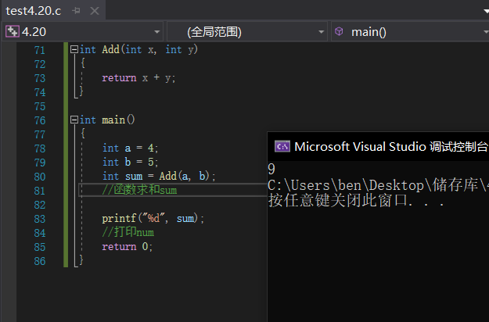The width and height of the screenshot is (489, 322).
Task: Click the 'return 0;' line
Action: [x=128, y=247]
